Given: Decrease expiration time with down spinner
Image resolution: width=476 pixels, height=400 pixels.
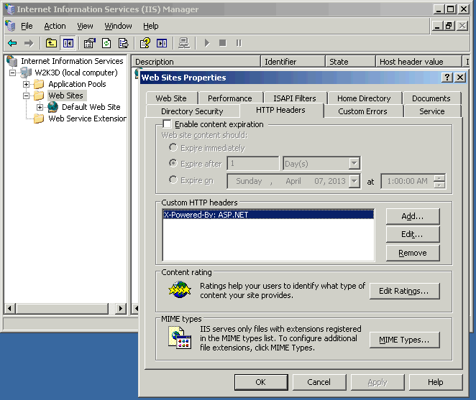Looking at the screenshot, I should click(439, 185).
